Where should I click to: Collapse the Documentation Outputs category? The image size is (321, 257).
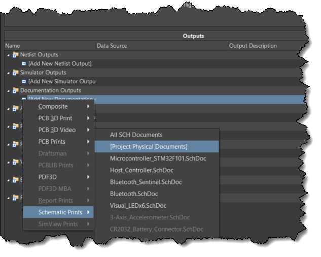pyautogui.click(x=8, y=90)
